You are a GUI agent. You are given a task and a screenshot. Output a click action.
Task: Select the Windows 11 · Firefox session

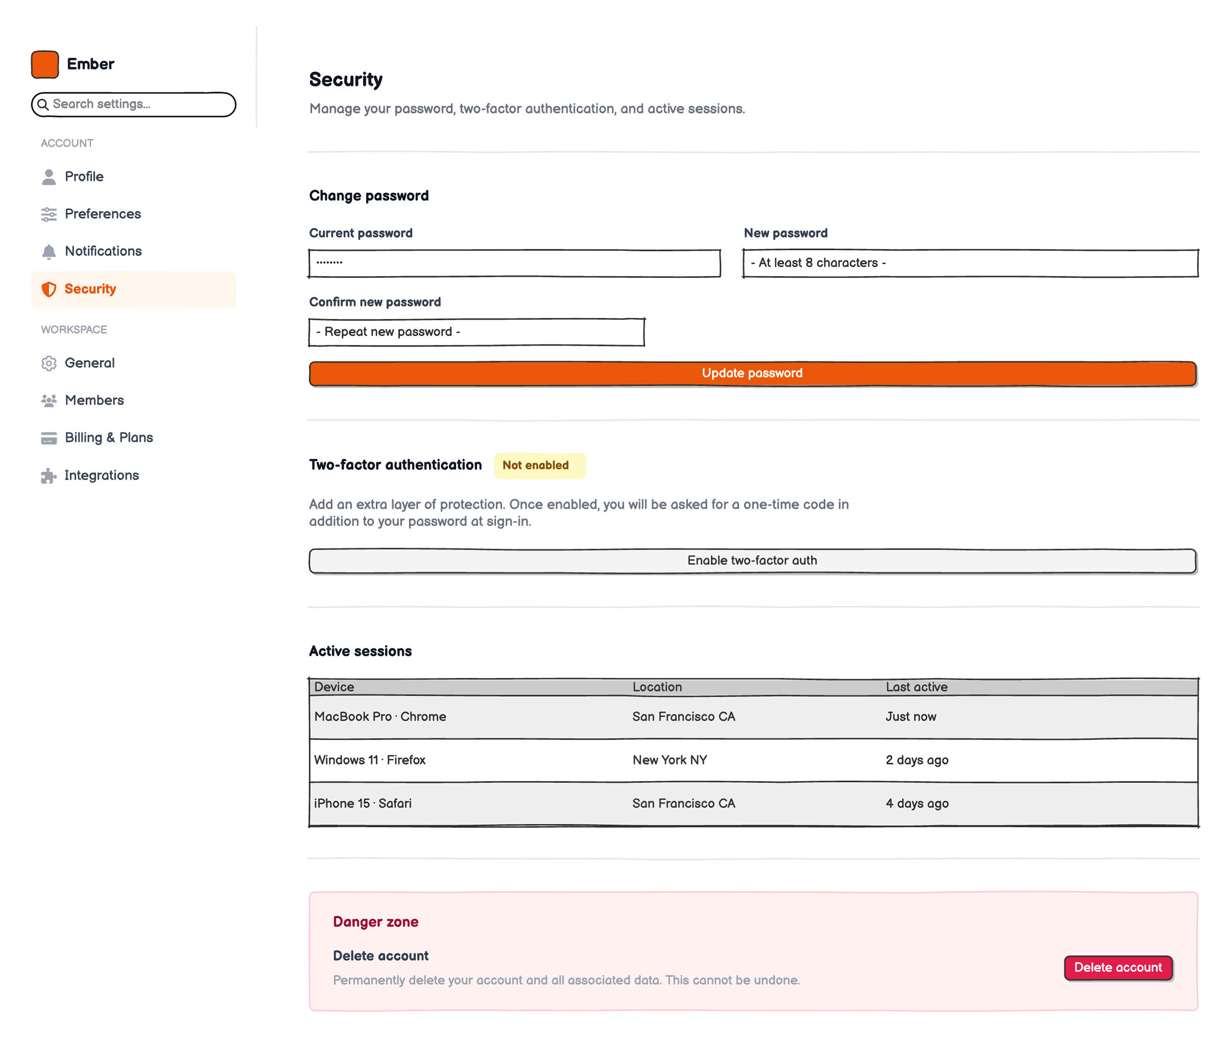coord(753,760)
